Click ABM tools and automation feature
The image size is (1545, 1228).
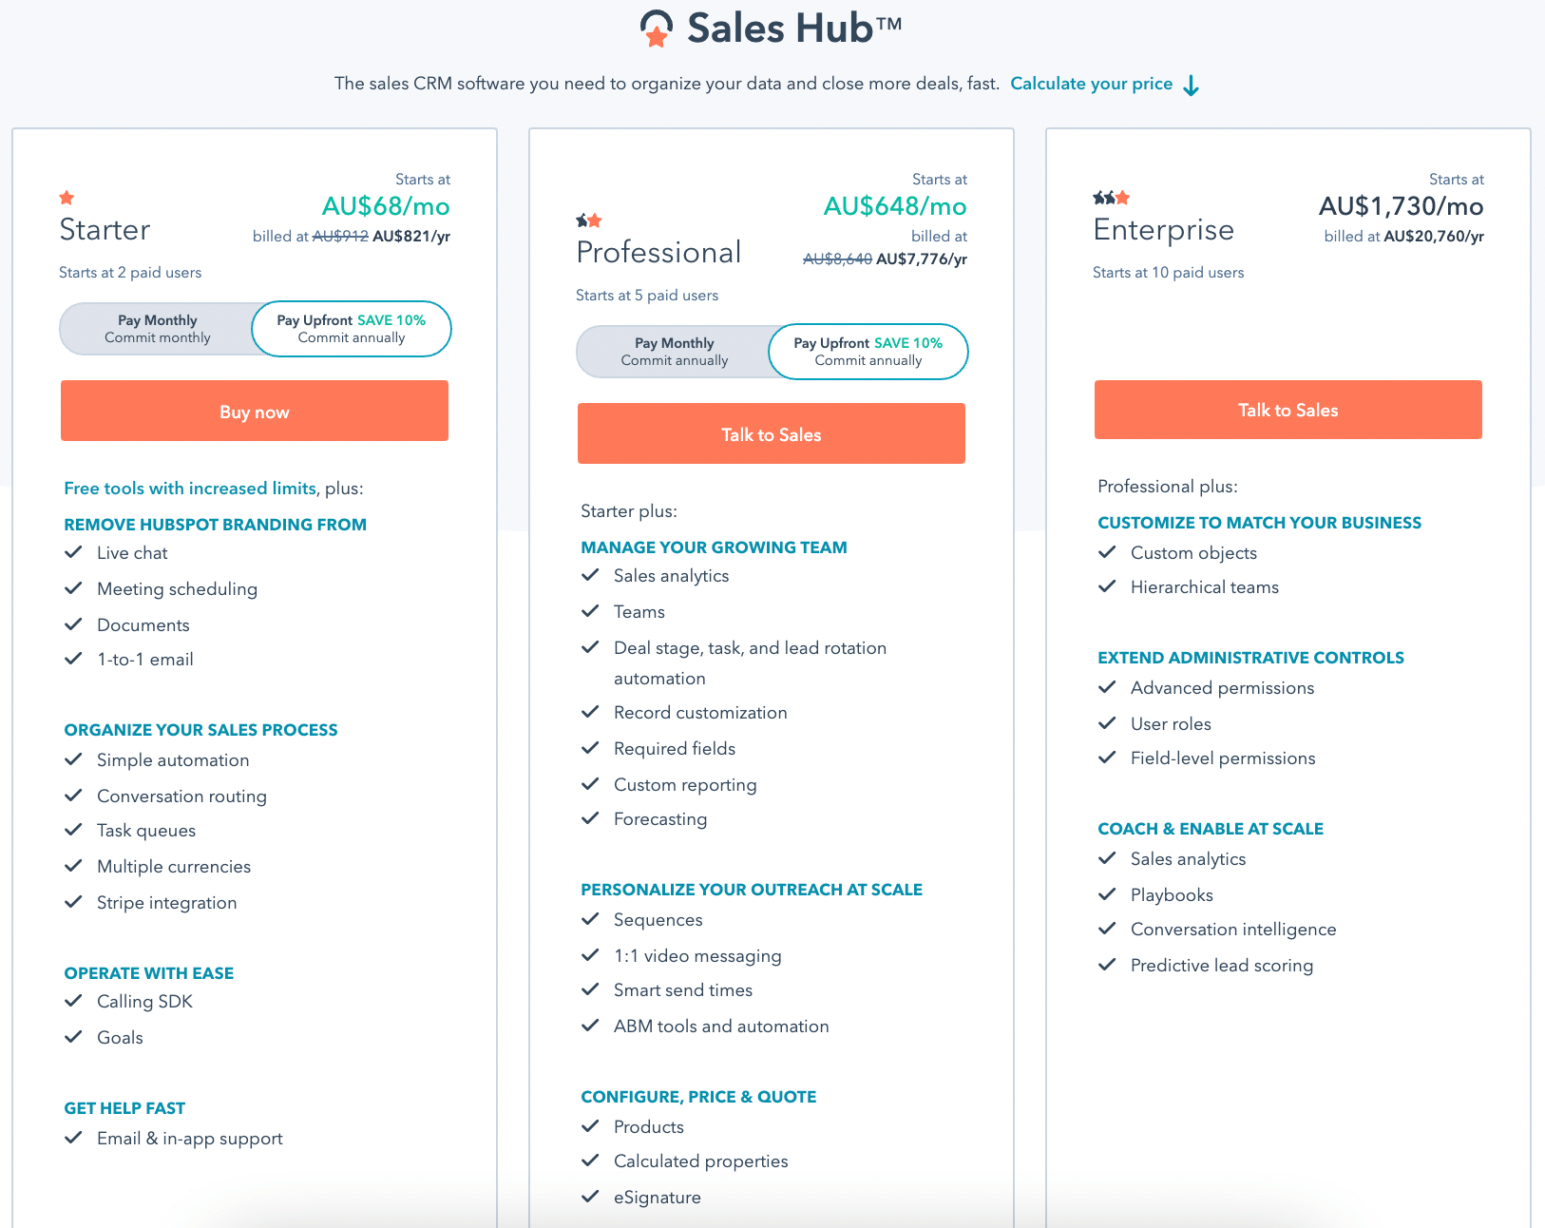(x=721, y=1027)
